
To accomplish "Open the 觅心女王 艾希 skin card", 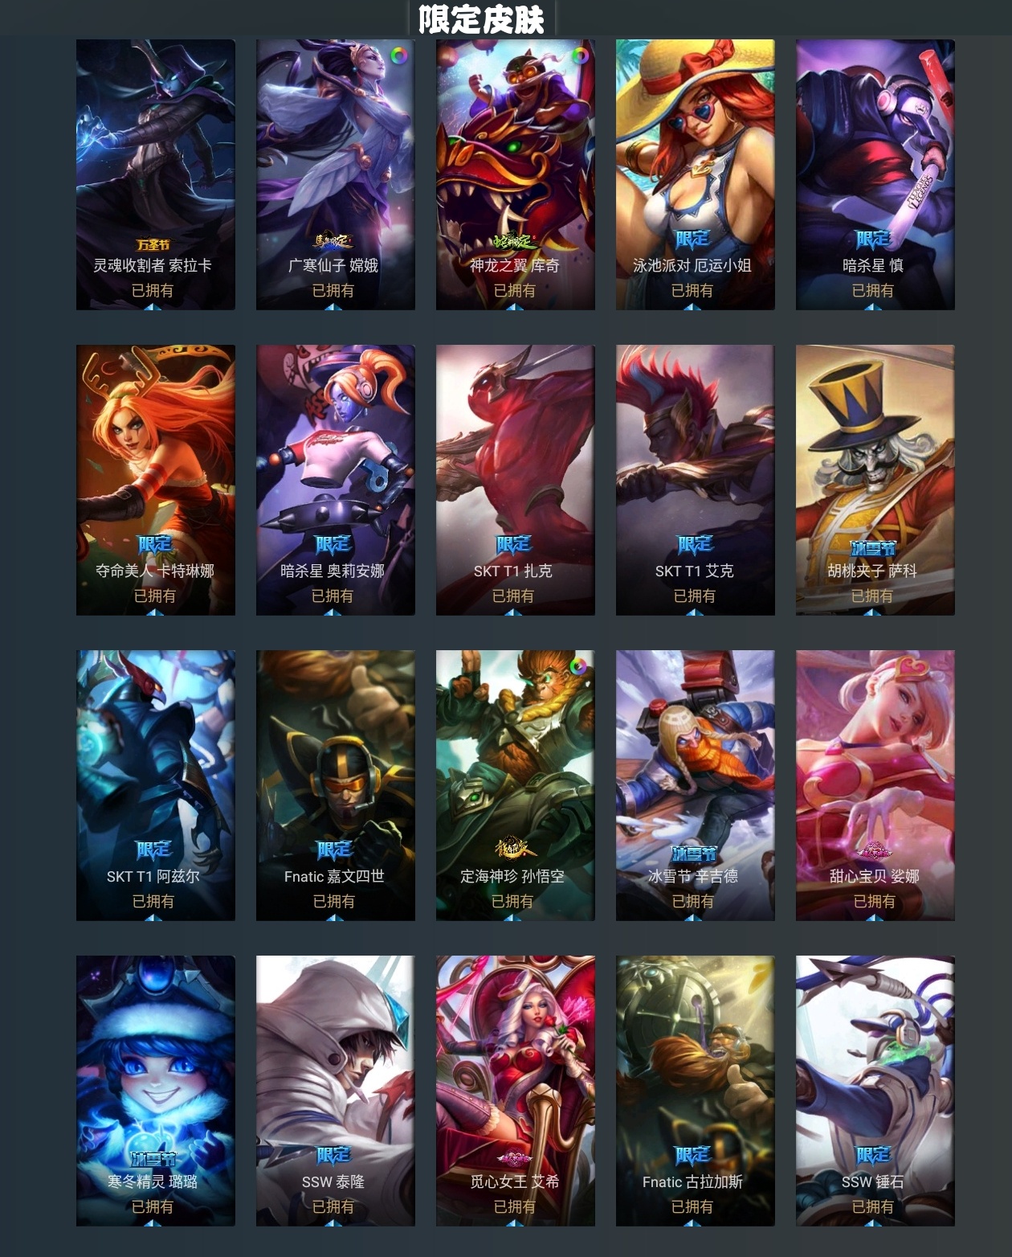I will coord(516,1091).
